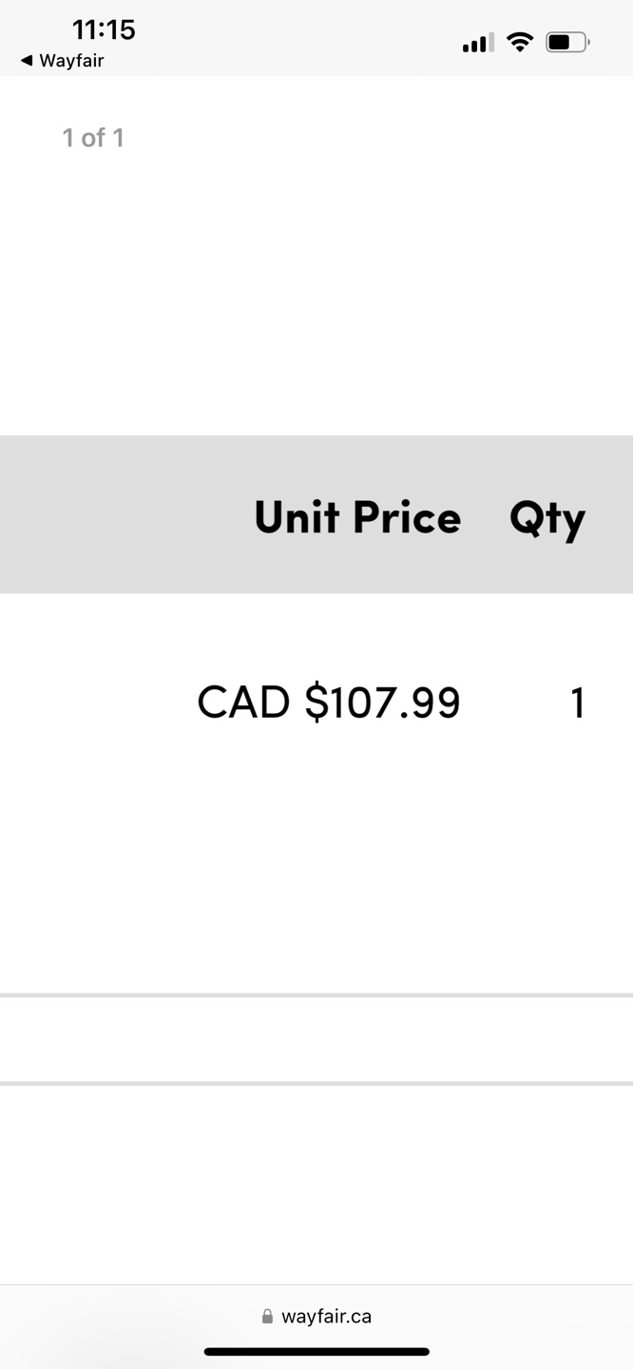Tap the battery level icon
633x1369 pixels.
(x=566, y=42)
